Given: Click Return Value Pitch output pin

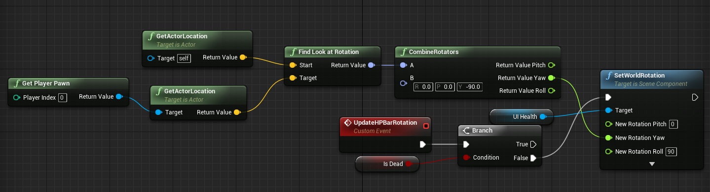Looking at the screenshot, I should coord(551,65).
